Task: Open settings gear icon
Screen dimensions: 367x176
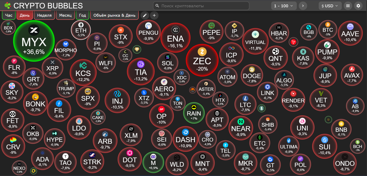Action: click(x=358, y=5)
